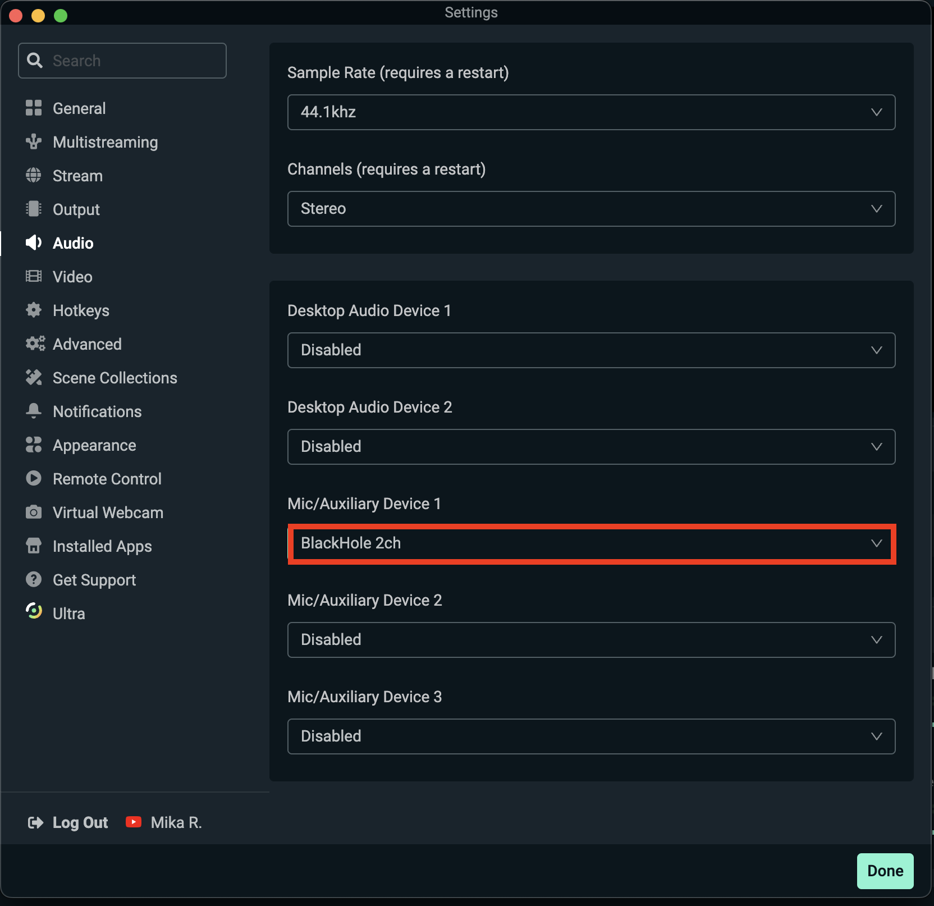The height and width of the screenshot is (906, 934).
Task: Open the Sample Rate dropdown
Action: [591, 112]
